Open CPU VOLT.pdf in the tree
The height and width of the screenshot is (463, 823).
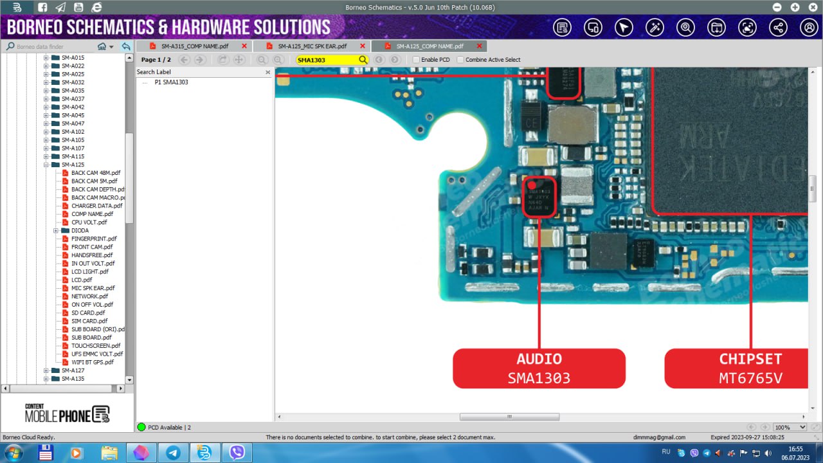[89, 222]
